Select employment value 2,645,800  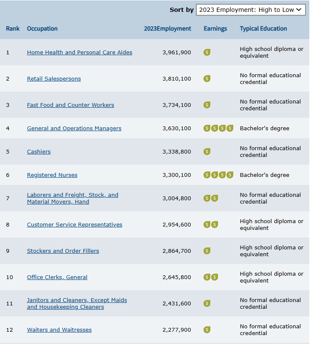(x=177, y=277)
